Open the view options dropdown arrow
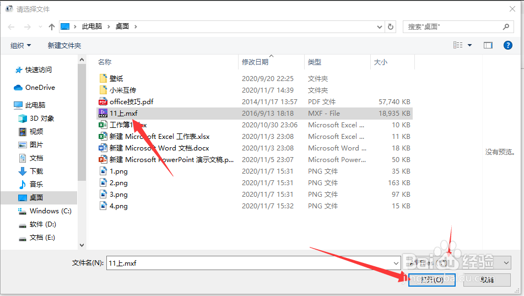Viewport: 524px width, 296px height. coord(469,45)
